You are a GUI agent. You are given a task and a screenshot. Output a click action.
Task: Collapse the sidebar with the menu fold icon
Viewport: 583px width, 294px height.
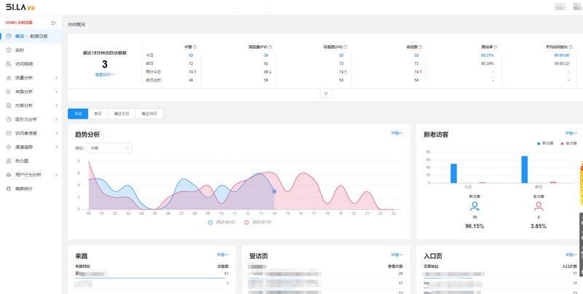coord(53,23)
